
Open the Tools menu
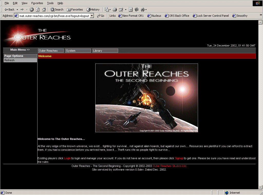(50, 3)
